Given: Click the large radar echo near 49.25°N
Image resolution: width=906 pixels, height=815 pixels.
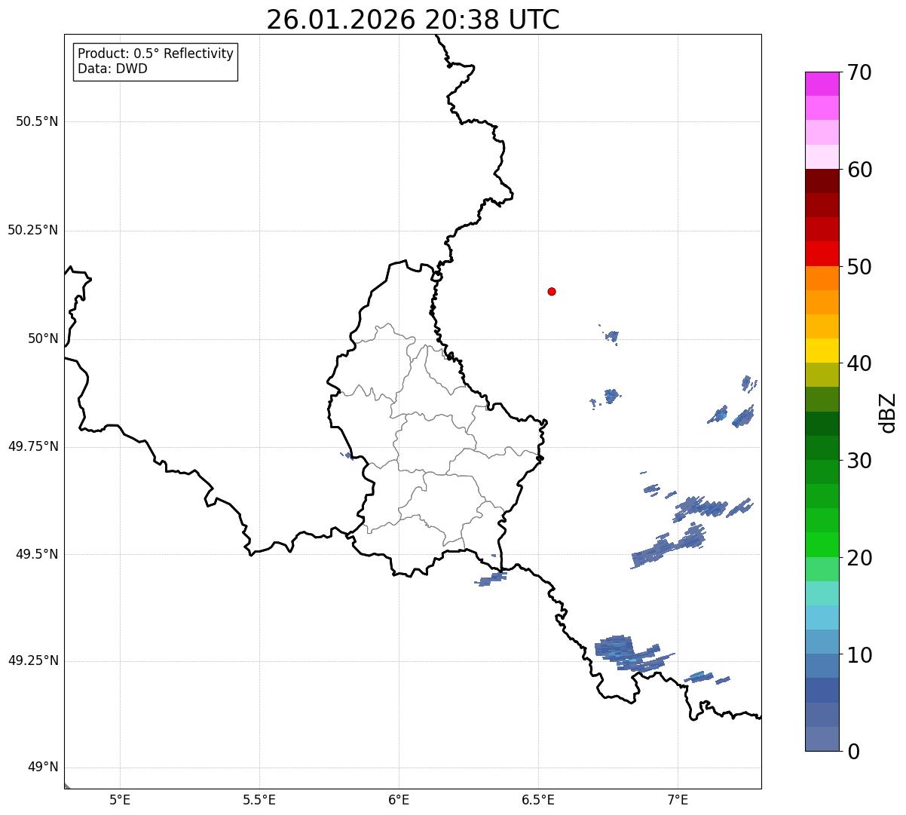Looking at the screenshot, I should coord(627,653).
